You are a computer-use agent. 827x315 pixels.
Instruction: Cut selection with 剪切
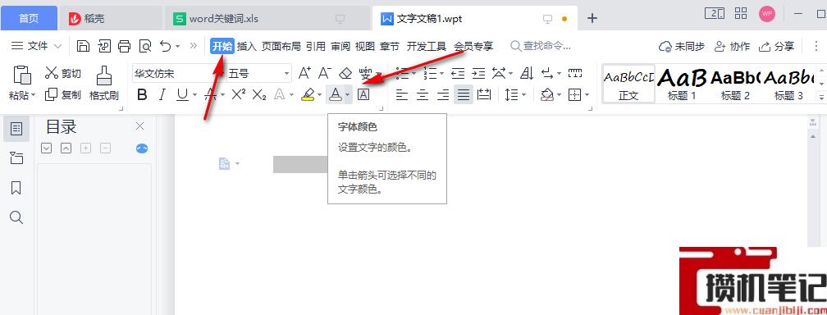(x=62, y=73)
